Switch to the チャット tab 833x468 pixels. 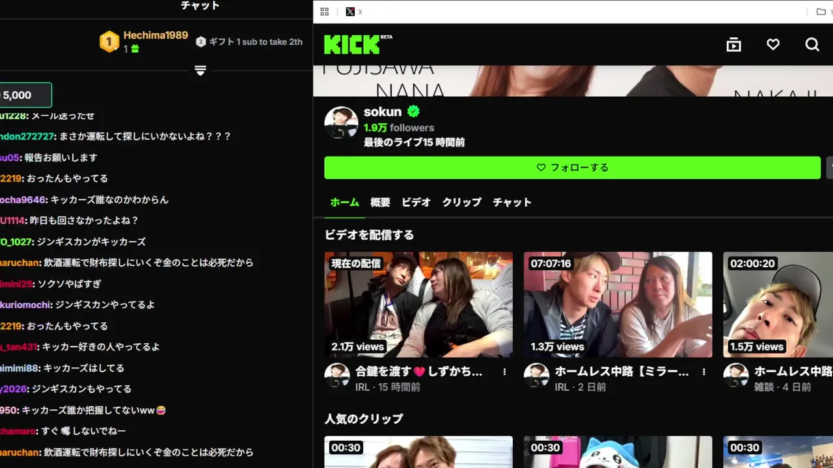512,202
